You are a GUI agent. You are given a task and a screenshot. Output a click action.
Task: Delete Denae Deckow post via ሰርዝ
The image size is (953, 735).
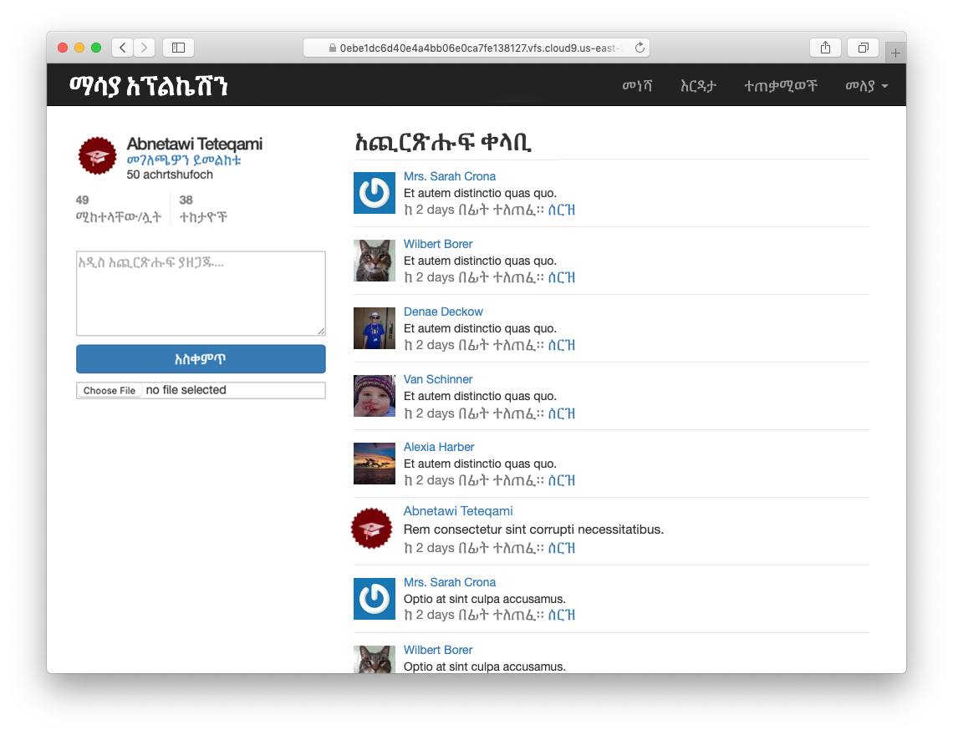[562, 345]
